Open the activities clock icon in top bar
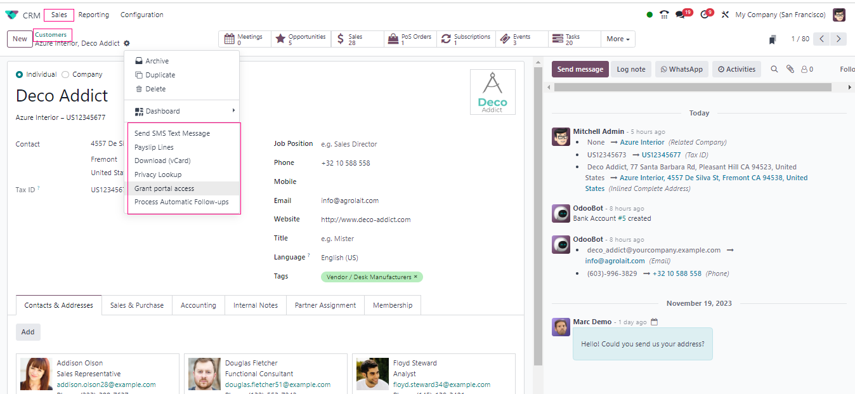 pos(705,15)
